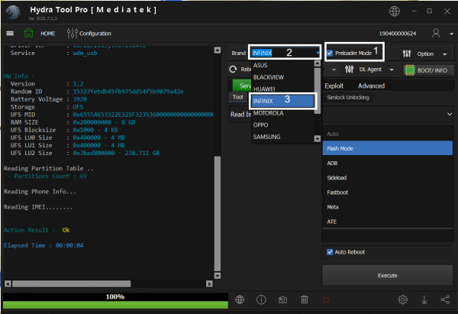Select BLACKVIEW from brand list
The height and width of the screenshot is (314, 458).
282,77
